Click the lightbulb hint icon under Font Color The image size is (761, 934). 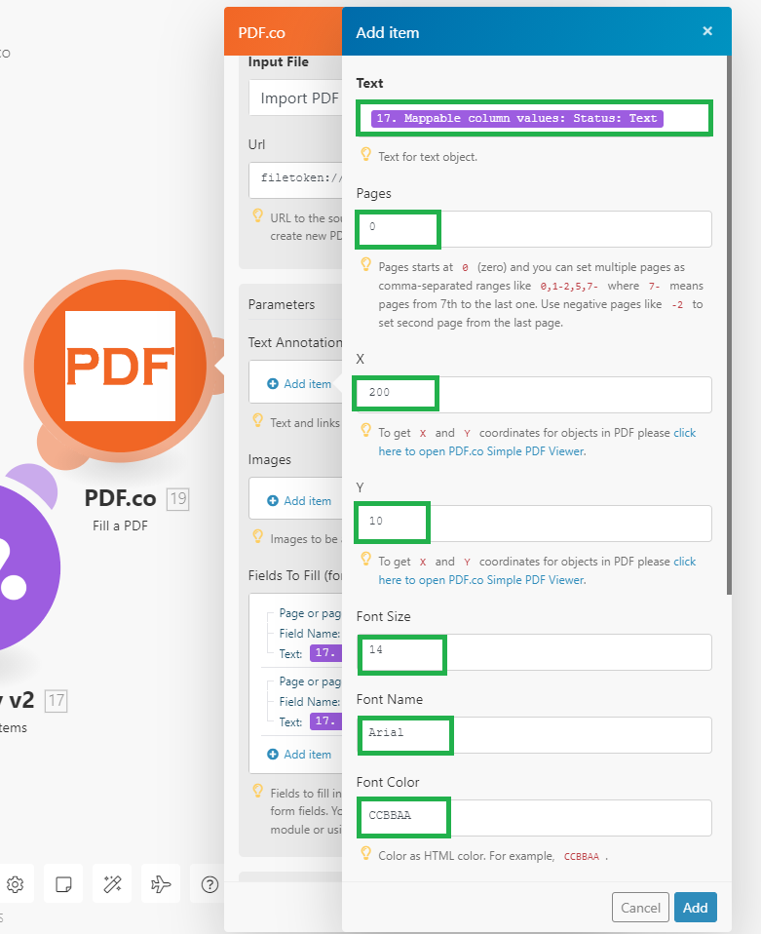pos(366,854)
